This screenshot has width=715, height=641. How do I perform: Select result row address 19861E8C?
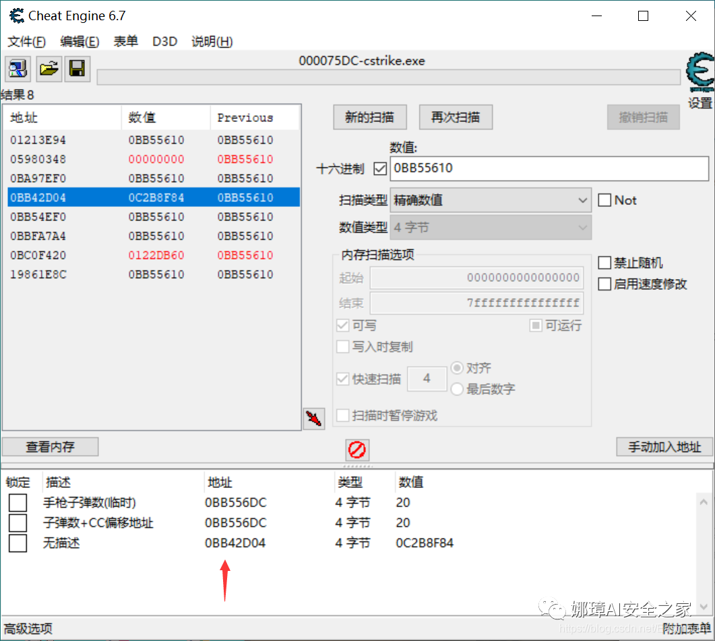154,274
